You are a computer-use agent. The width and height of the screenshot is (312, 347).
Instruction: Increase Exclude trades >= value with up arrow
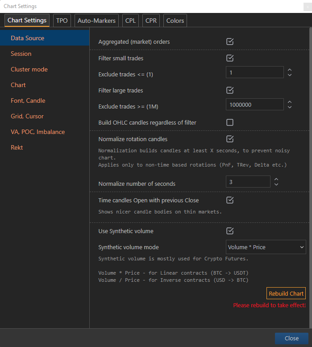tap(290, 101)
